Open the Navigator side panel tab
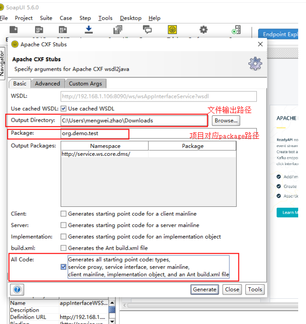Image resolution: width=306 pixels, height=324 pixels. pos(2,63)
